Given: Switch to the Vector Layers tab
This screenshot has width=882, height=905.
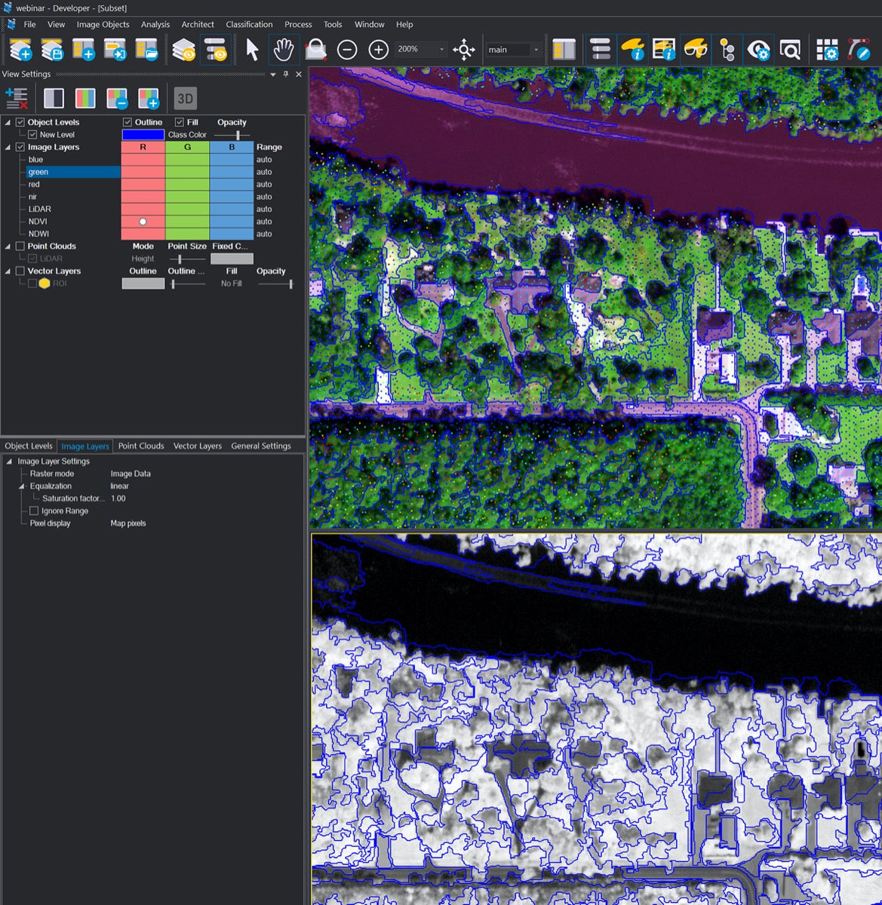Looking at the screenshot, I should tap(197, 446).
